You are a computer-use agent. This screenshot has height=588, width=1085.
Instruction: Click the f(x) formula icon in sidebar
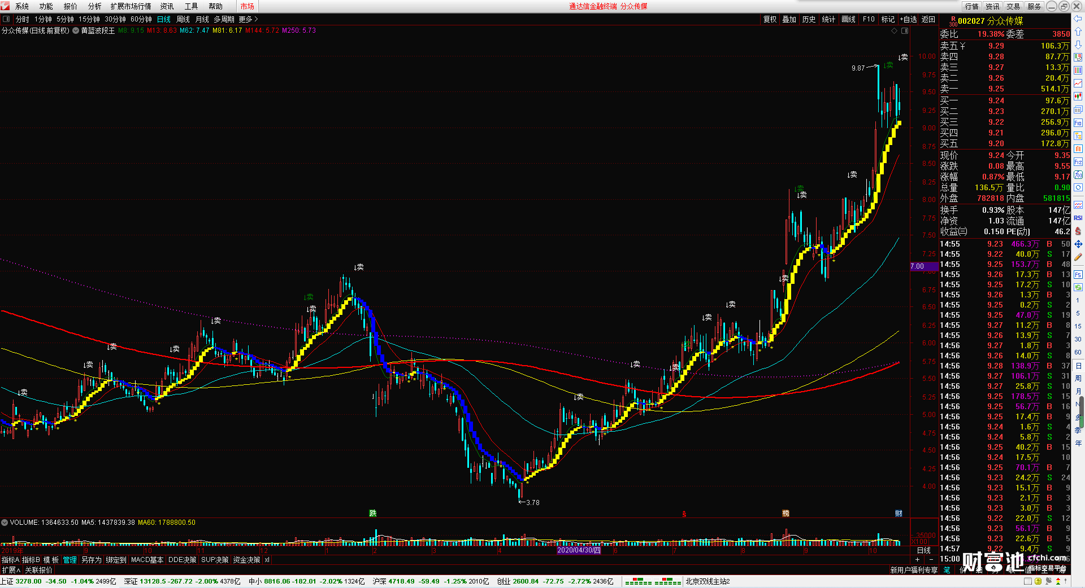[1078, 175]
